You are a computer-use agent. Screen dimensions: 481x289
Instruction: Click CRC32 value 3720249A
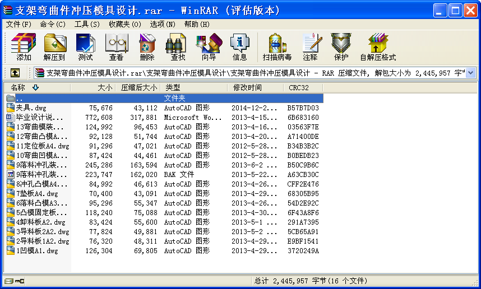303,251
